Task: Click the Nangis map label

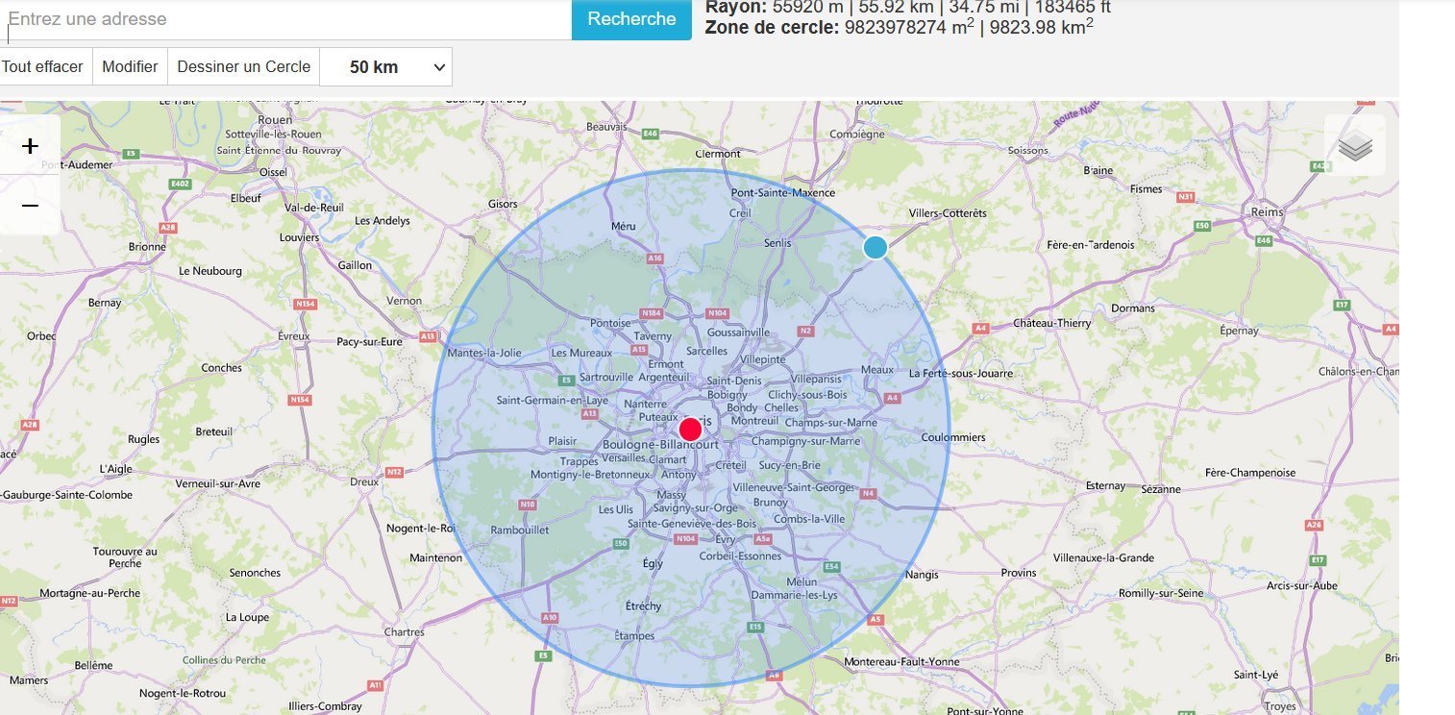Action: pyautogui.click(x=923, y=576)
